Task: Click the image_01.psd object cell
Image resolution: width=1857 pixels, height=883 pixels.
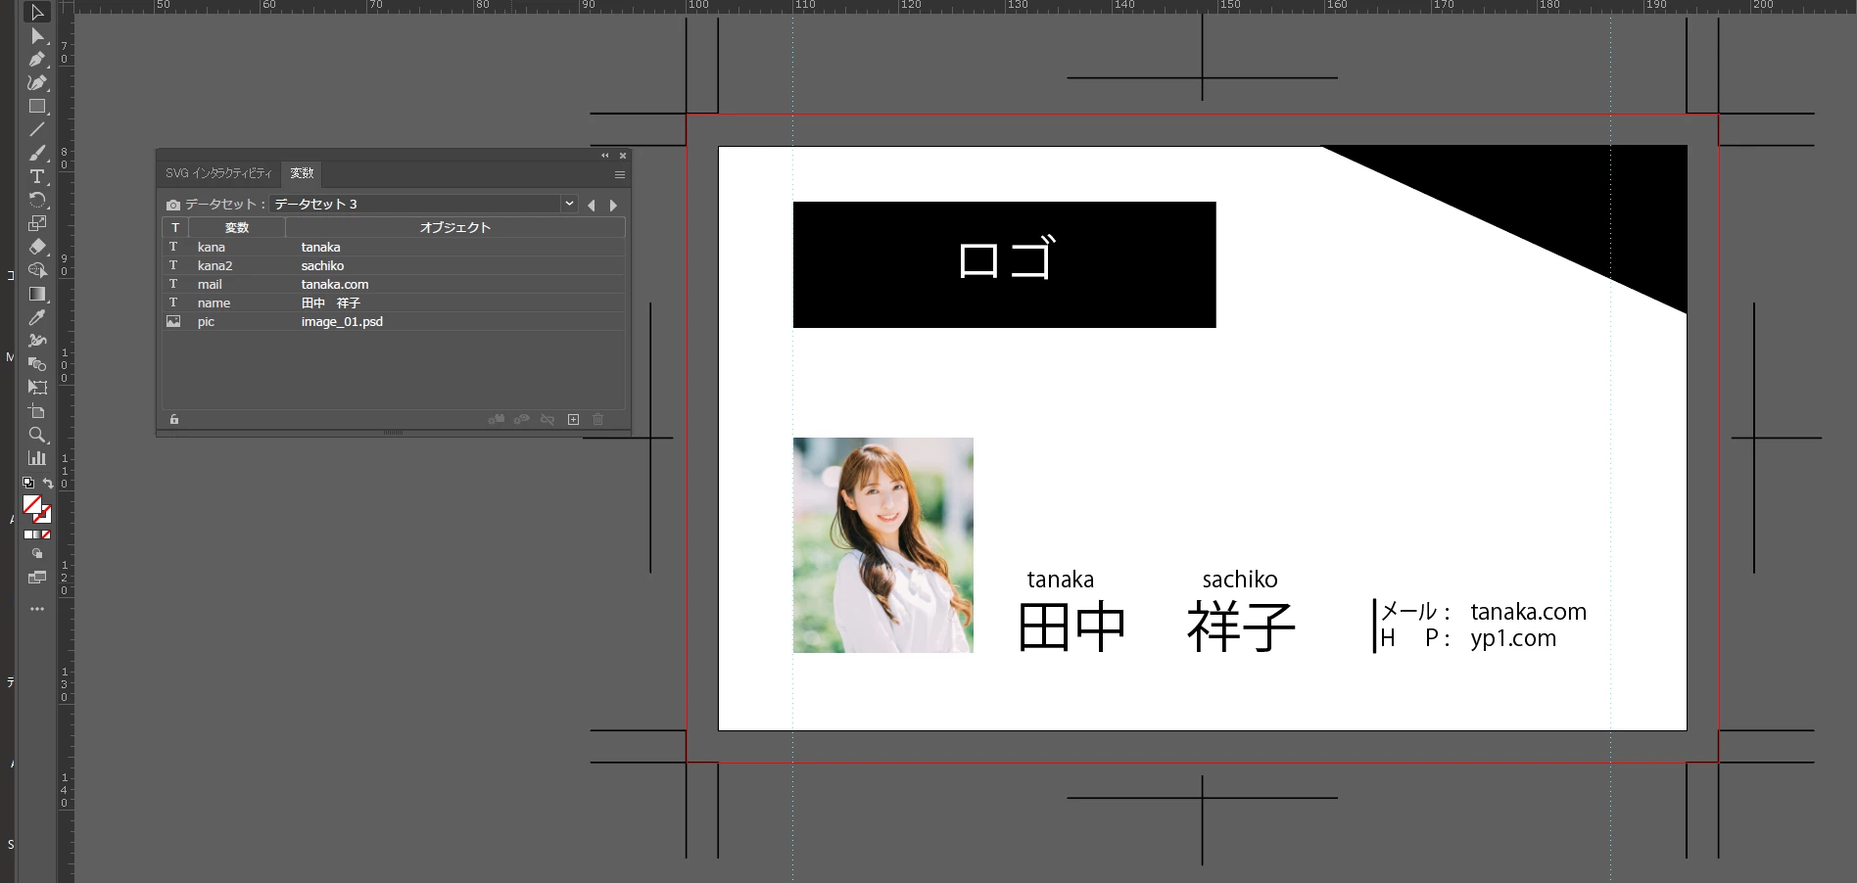Action: (342, 321)
